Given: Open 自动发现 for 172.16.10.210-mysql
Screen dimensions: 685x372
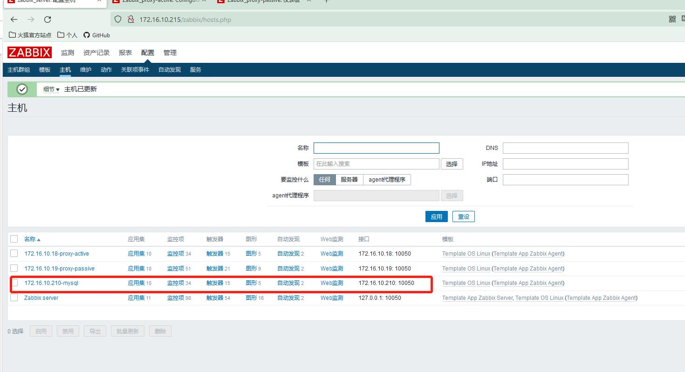Looking at the screenshot, I should (288, 283).
